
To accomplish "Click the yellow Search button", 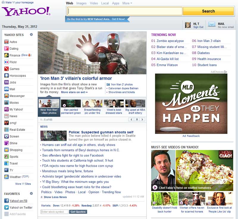I will click(208, 11).
